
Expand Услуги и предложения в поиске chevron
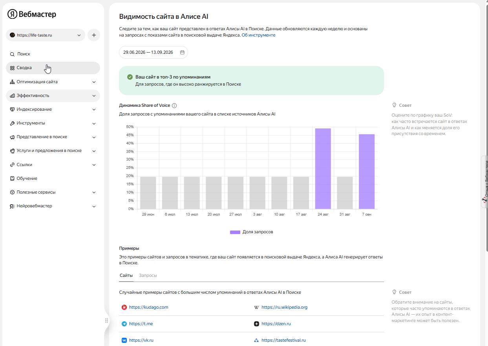pos(94,151)
